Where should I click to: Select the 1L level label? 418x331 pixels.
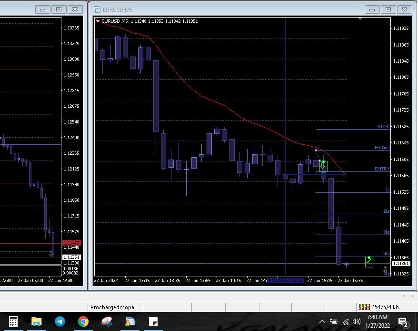pos(388,190)
